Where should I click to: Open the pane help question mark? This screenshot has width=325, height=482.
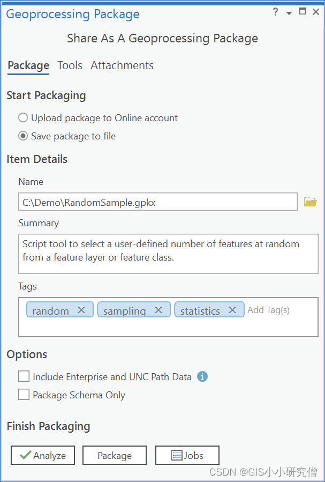pos(275,12)
